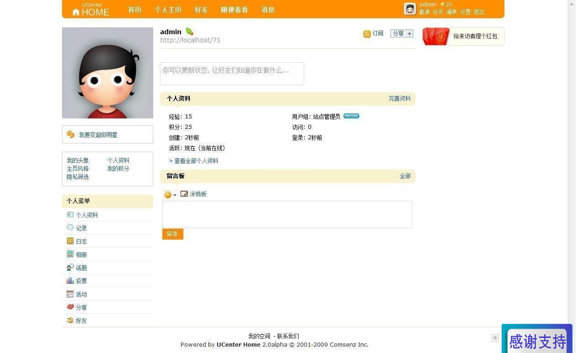Open 记录 via its speech bubble icon
Screen dimensions: 576x353
pos(70,228)
